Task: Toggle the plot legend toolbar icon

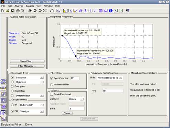Action: (59, 11)
